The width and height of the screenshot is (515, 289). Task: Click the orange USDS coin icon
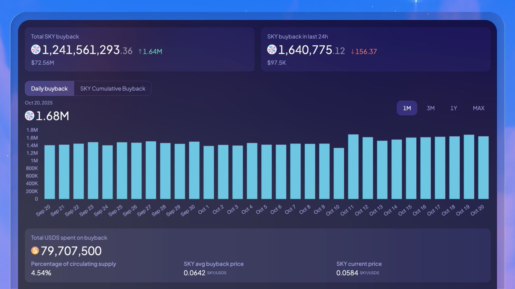35,250
